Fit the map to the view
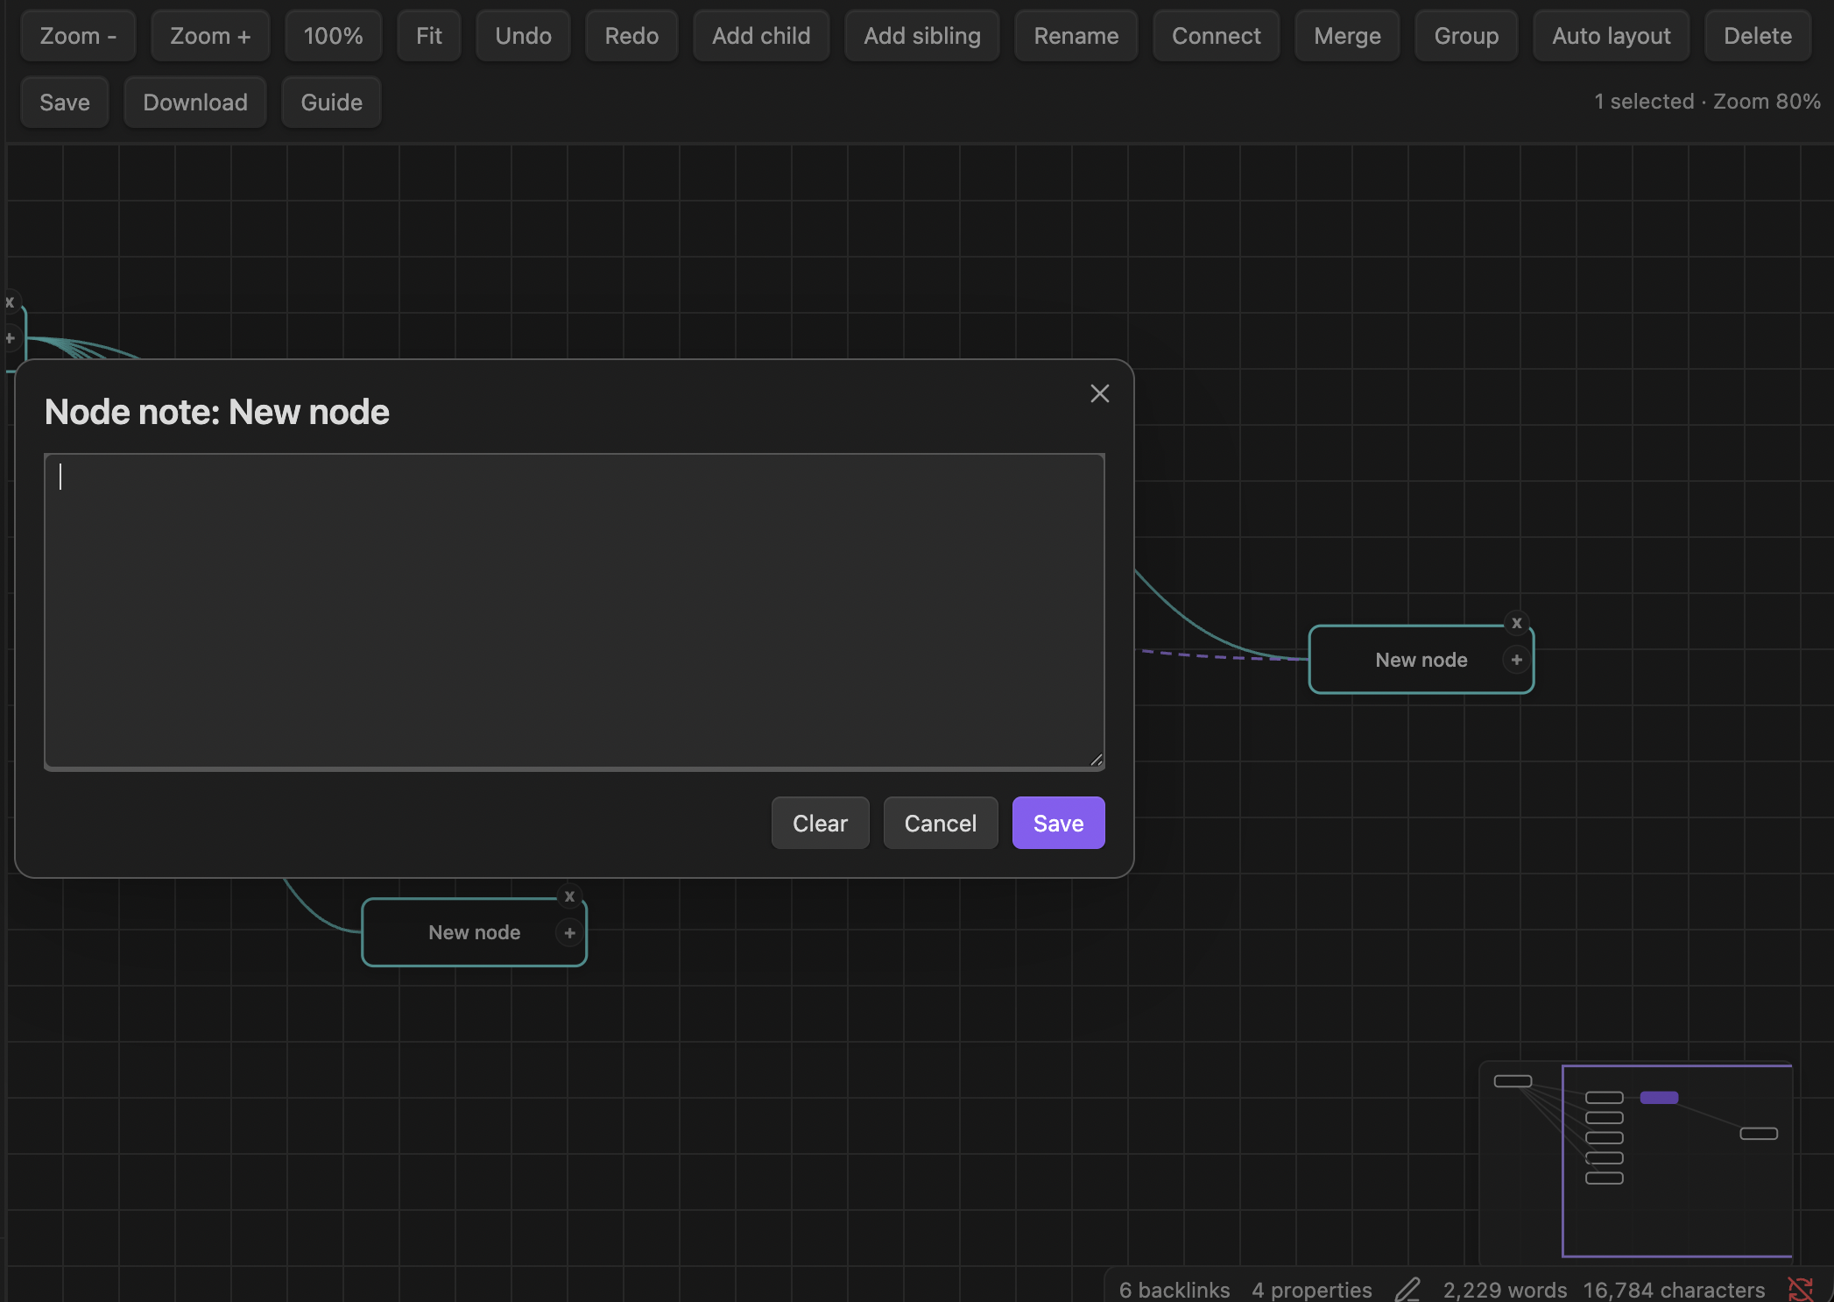1834x1302 pixels. point(429,36)
